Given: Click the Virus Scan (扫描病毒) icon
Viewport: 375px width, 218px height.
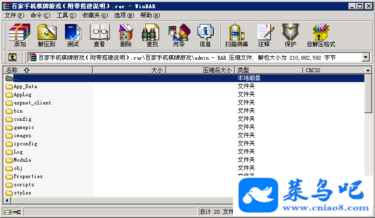Looking at the screenshot, I should point(236,35).
